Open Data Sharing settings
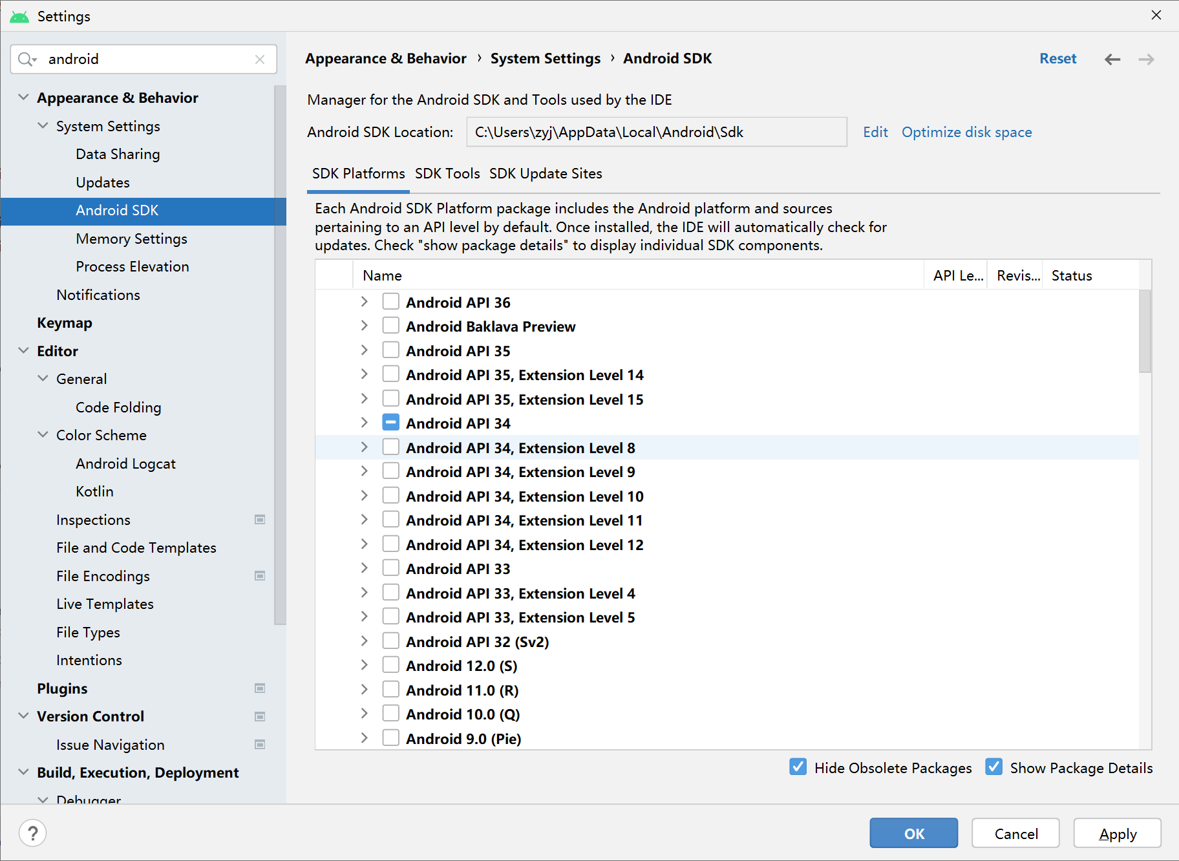1179x861 pixels. click(118, 154)
